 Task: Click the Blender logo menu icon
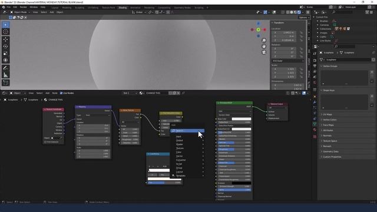coord(4,7)
